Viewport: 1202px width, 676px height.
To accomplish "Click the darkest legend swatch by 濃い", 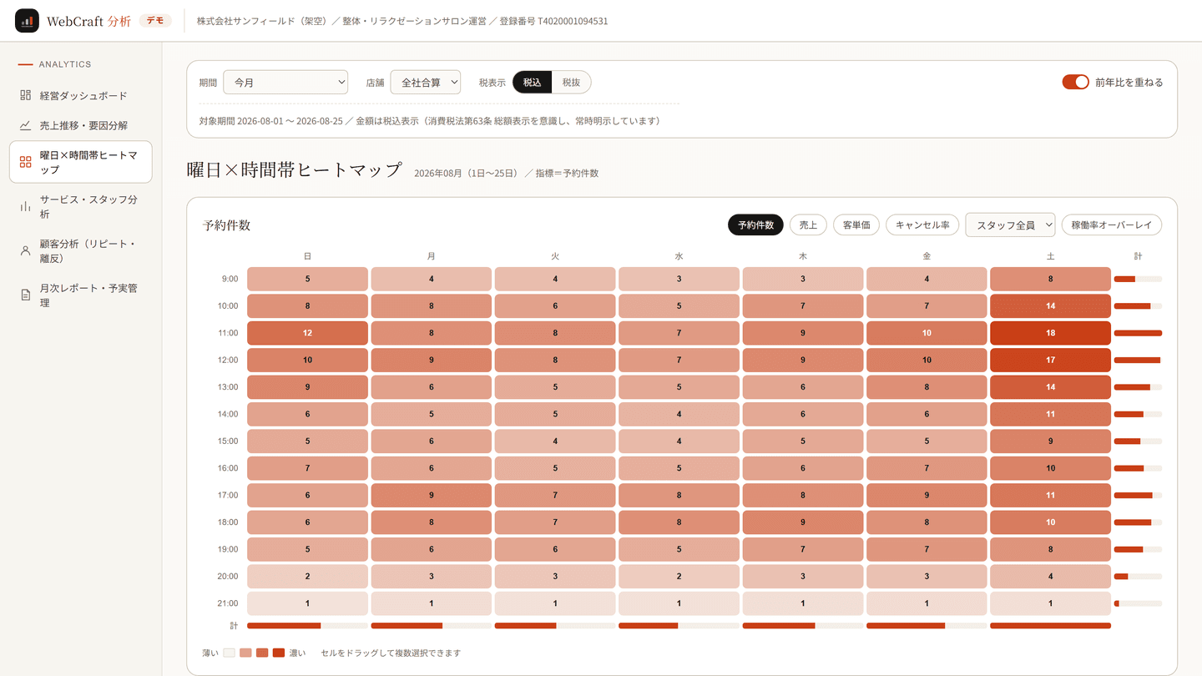I will point(279,653).
